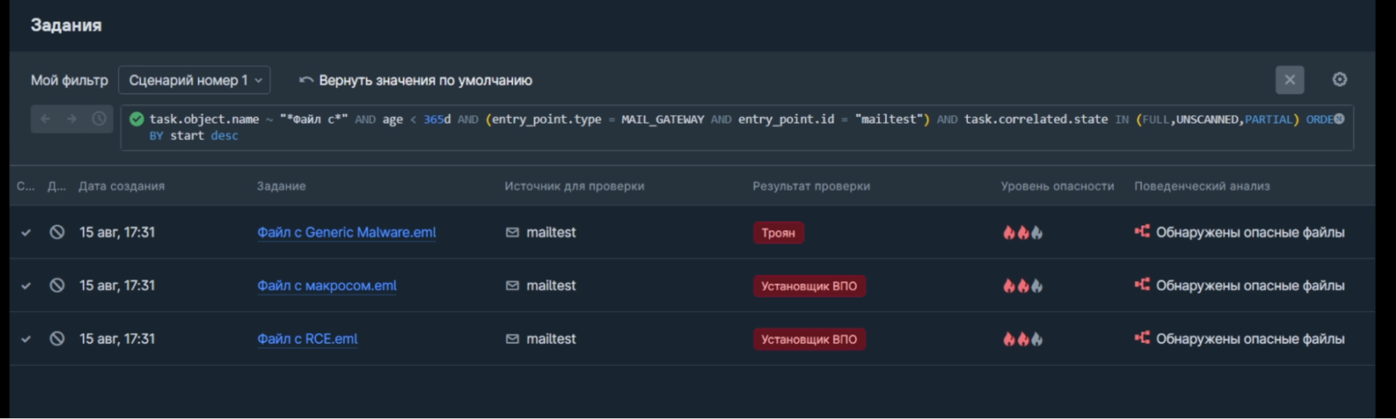Click the blocked icon in the Generic Malware row
This screenshot has width=1396, height=419.
click(57, 232)
